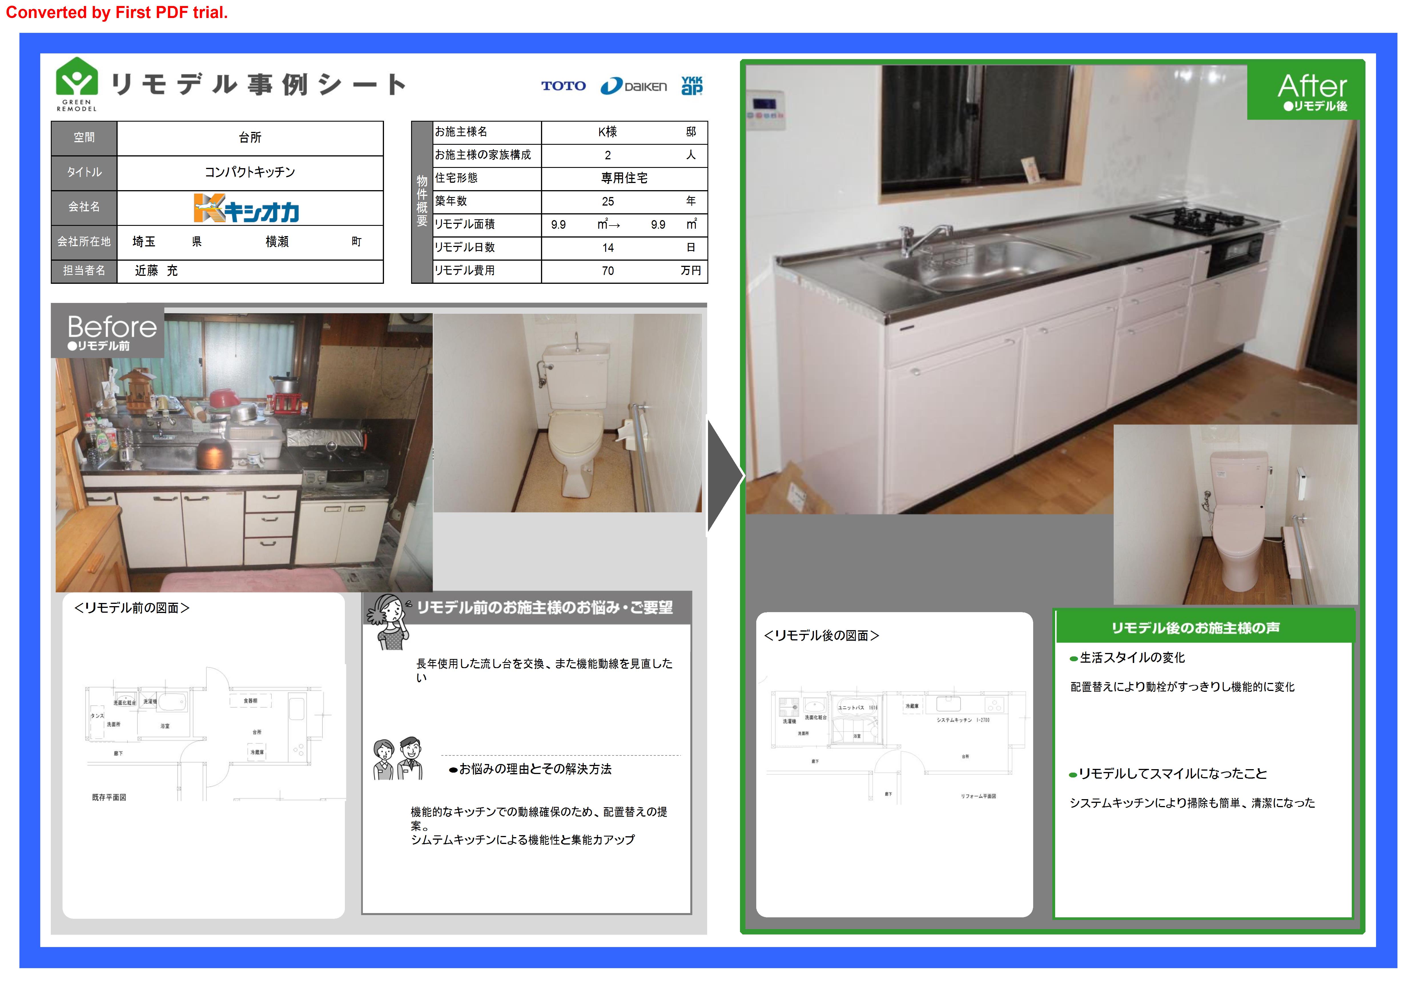Viewport: 1416px width, 1001px height.
Task: Click the Converted by First PDF trial text
Action: pyautogui.click(x=117, y=12)
